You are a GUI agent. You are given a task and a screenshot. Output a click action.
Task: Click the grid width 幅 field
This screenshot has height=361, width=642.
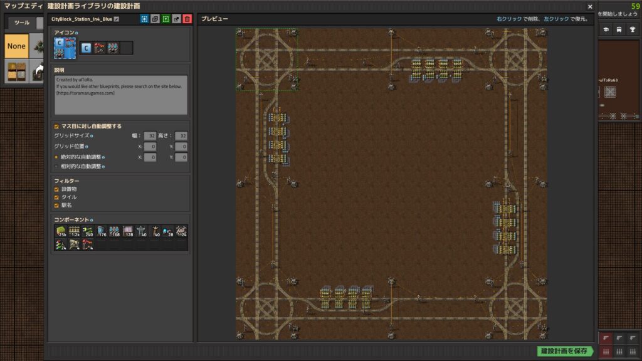coord(150,135)
